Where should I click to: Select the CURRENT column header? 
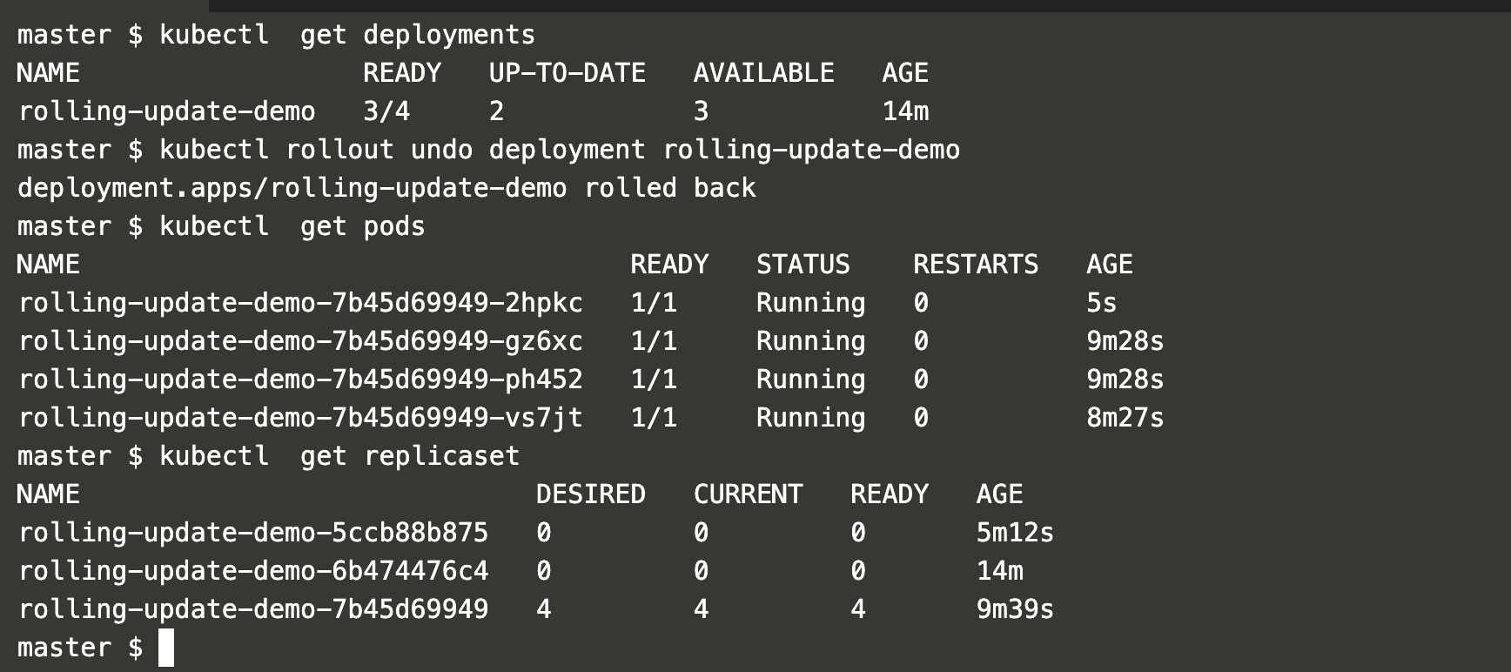click(749, 494)
